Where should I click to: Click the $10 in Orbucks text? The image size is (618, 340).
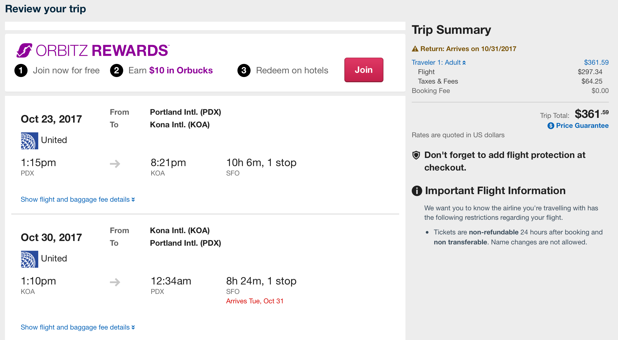coord(181,70)
